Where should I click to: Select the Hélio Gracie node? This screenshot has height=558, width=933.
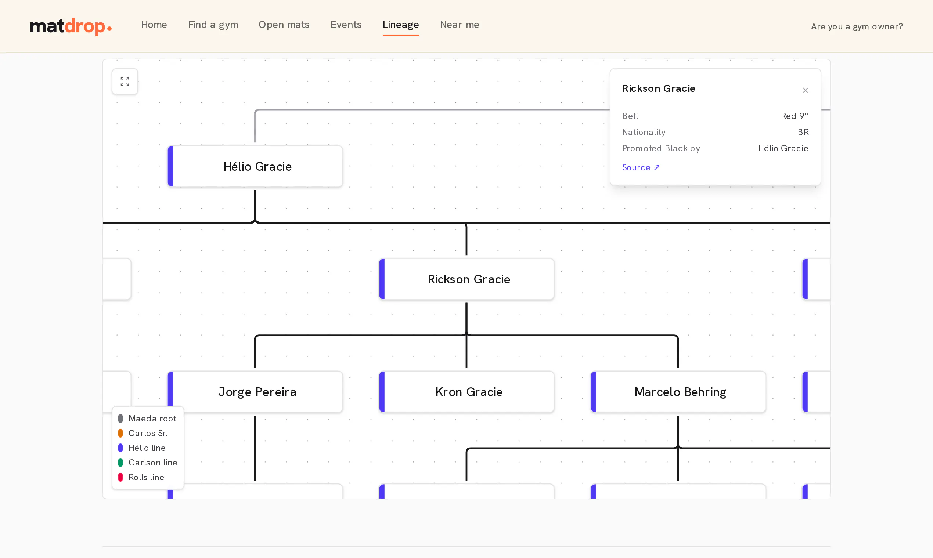point(255,167)
